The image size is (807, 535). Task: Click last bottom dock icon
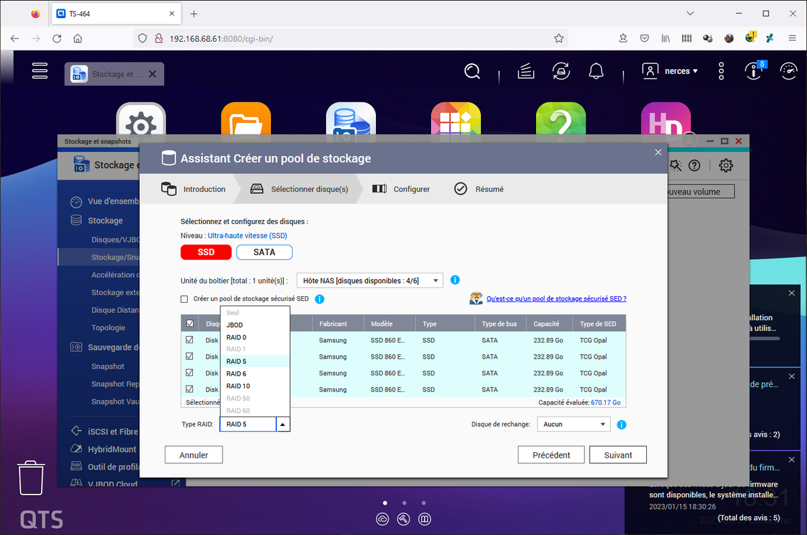(424, 519)
